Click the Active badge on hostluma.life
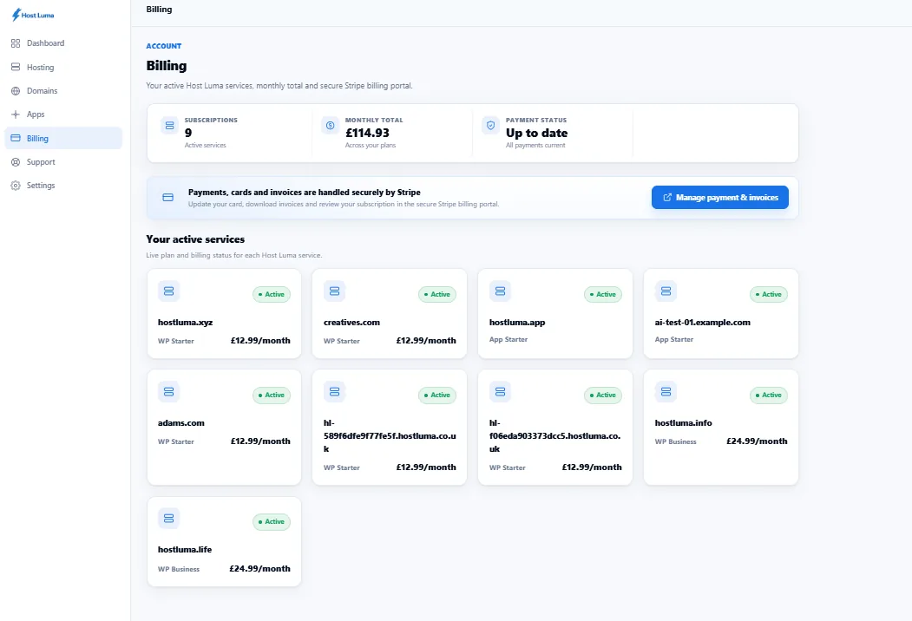Screen dimensions: 912x621 tap(272, 521)
